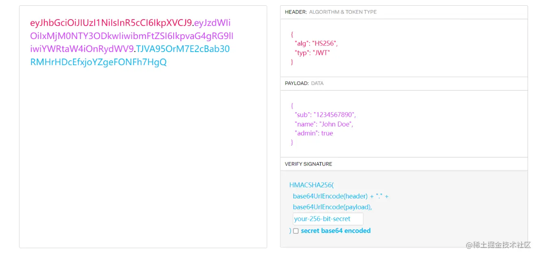
Task: Click the "sub": "1234567890" payload line
Action: pos(325,115)
